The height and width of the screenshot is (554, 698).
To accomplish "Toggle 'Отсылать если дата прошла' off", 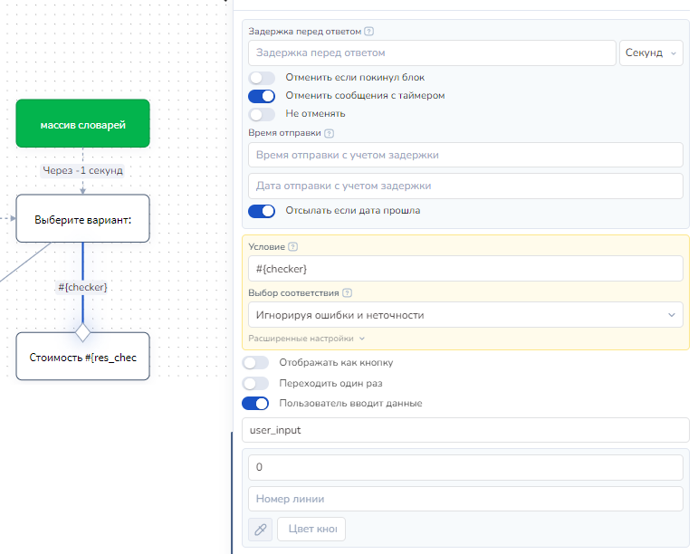I will (x=262, y=211).
